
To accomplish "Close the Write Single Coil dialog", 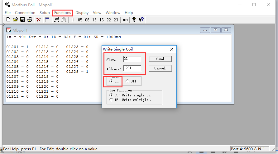I will tap(172, 49).
